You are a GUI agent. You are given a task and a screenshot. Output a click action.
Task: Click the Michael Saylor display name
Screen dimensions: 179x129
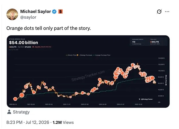pos(36,12)
